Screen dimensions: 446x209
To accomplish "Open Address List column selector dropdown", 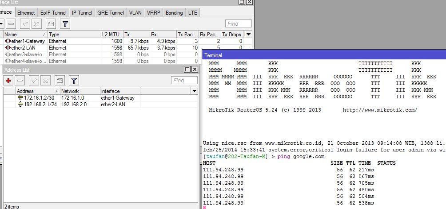I will (x=194, y=91).
